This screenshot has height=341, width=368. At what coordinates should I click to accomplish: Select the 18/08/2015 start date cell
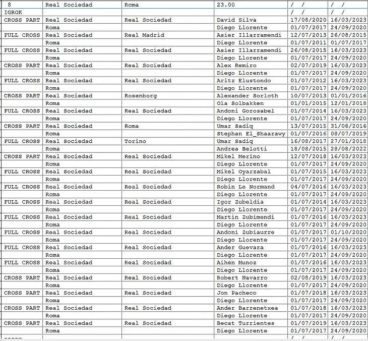pyautogui.click(x=308, y=149)
